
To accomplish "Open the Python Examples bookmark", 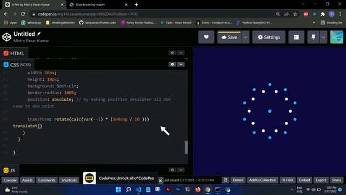I will [254, 23].
